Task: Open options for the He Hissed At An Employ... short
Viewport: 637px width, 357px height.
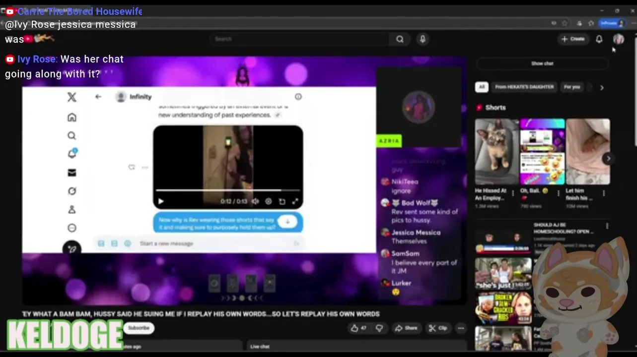Action: (512, 193)
